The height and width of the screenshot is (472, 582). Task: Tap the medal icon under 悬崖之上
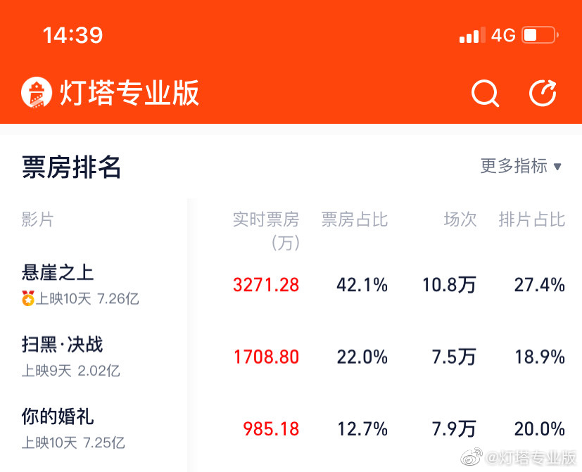click(28, 299)
